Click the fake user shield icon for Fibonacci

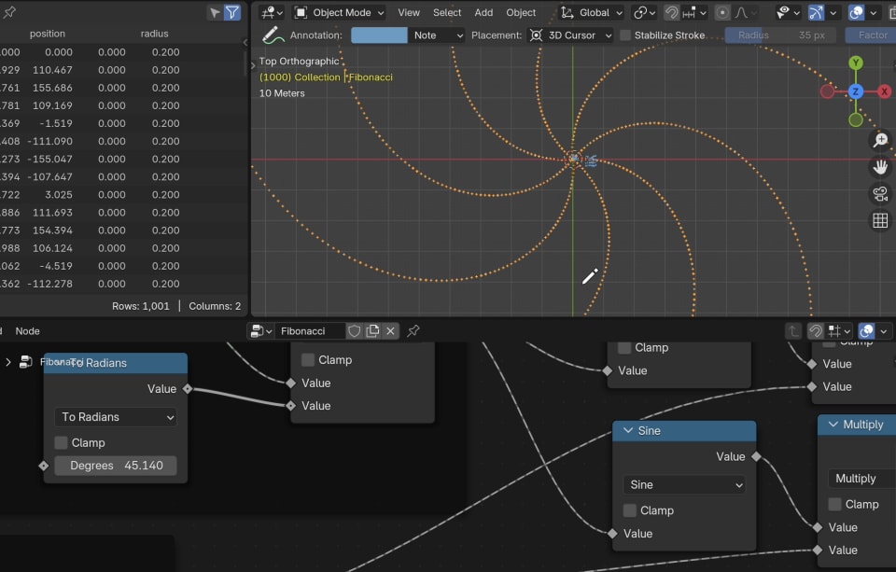point(355,331)
